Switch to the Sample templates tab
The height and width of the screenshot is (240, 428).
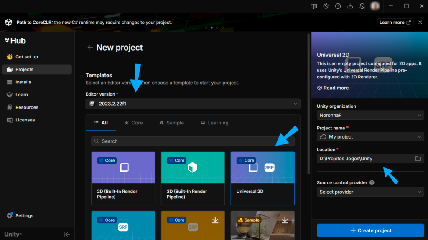(x=172, y=123)
